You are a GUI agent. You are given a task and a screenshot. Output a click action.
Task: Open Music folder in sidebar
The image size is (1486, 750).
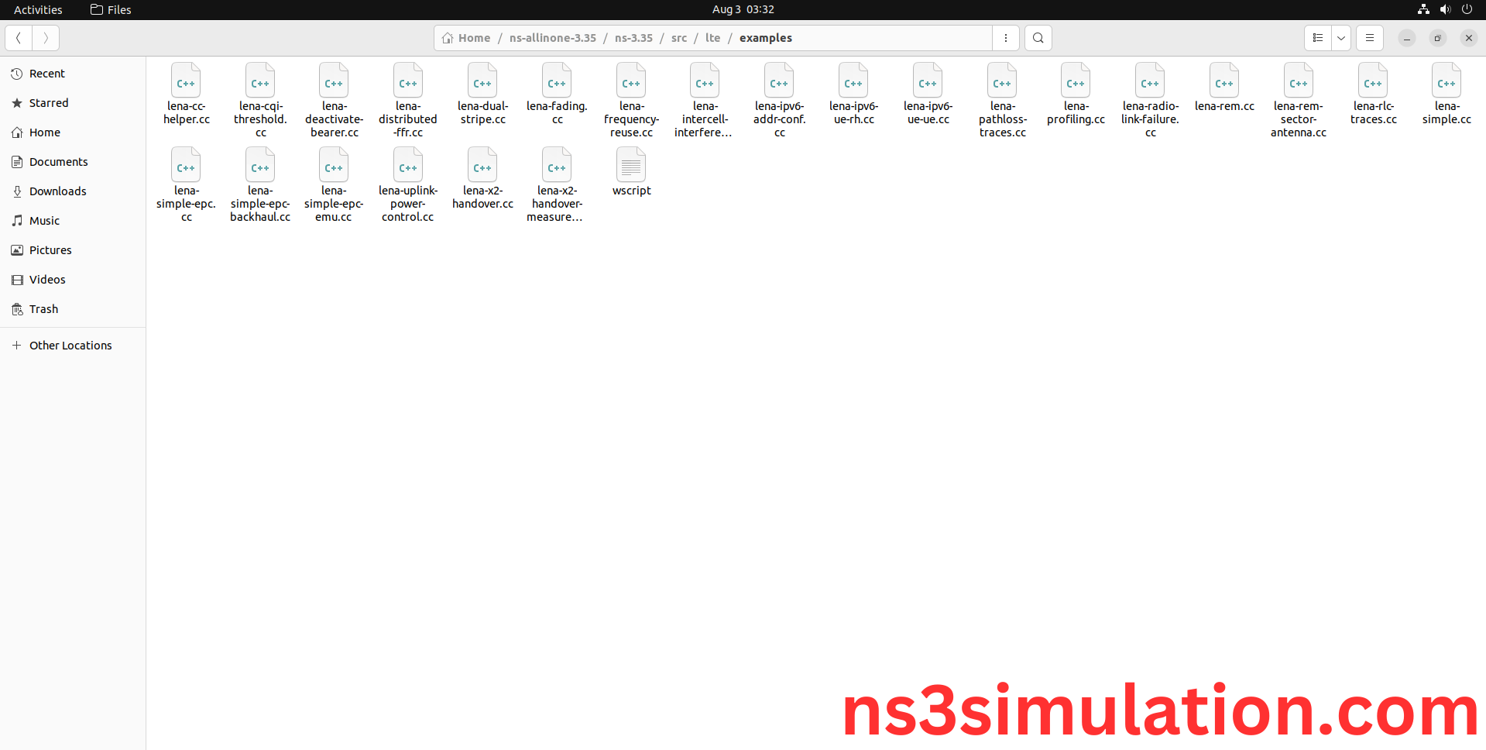73,221
